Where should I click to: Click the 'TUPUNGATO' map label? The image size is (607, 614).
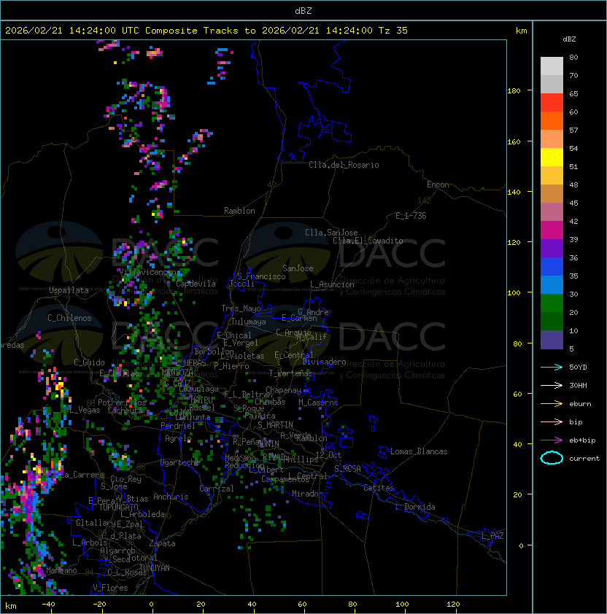click(118, 507)
